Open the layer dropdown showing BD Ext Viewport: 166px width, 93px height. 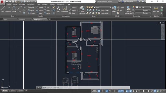point(99,7)
